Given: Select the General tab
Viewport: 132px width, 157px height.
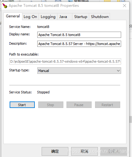Looking at the screenshot, I should tap(13, 16).
